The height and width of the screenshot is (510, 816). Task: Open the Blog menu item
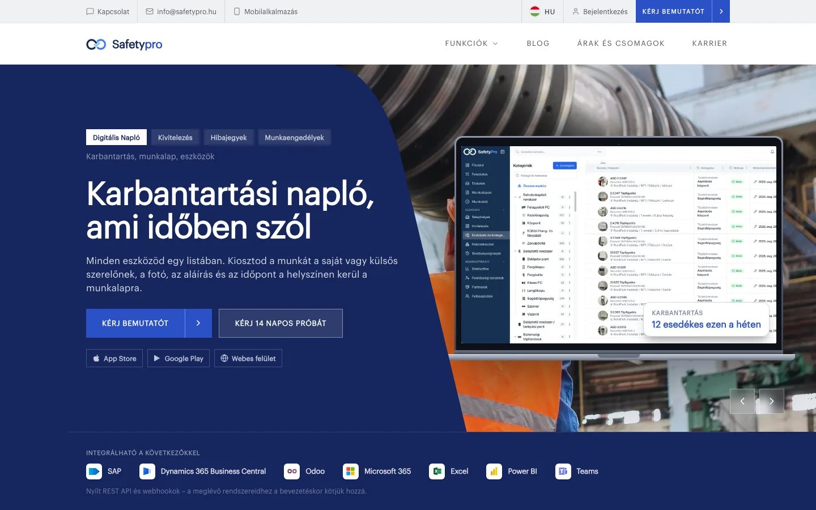(x=538, y=44)
